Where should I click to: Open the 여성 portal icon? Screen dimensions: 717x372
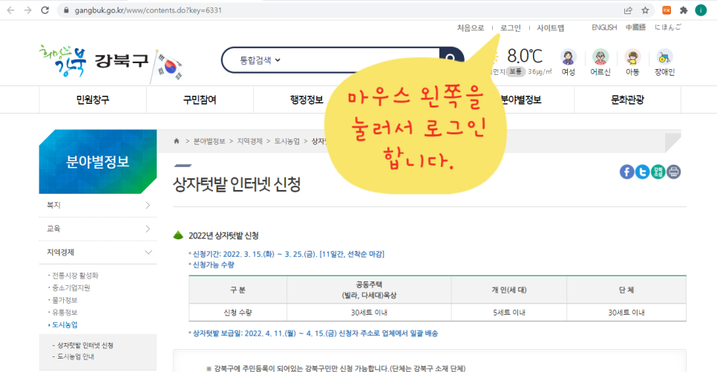(569, 62)
